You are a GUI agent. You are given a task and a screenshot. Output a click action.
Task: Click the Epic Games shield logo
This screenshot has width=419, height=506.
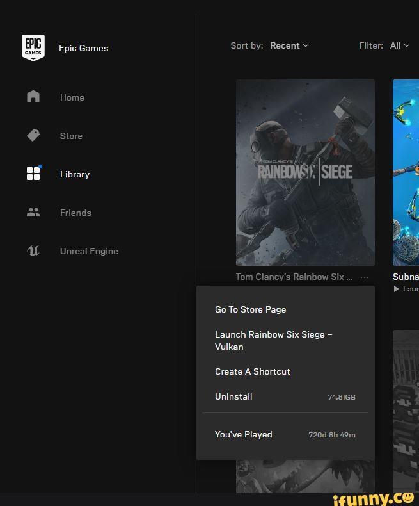[x=33, y=48]
